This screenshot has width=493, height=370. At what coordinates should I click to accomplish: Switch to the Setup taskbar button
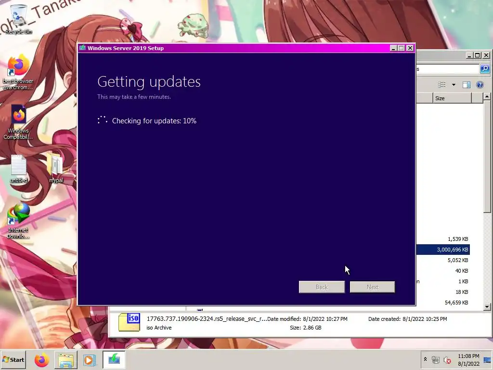[x=114, y=359]
